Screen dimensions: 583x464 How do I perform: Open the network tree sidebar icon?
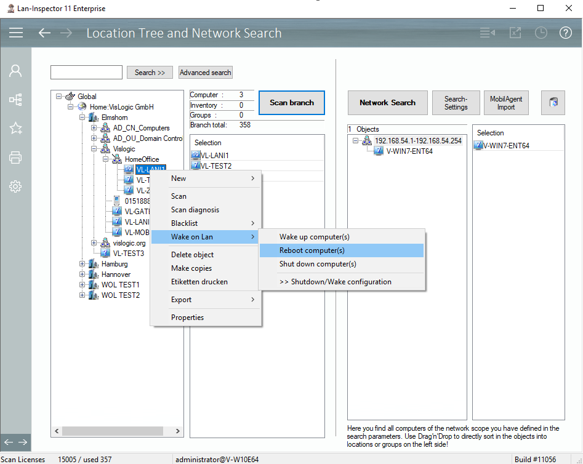click(x=16, y=99)
